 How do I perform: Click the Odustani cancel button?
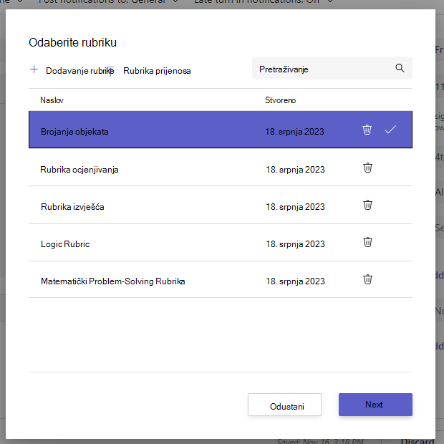click(284, 405)
